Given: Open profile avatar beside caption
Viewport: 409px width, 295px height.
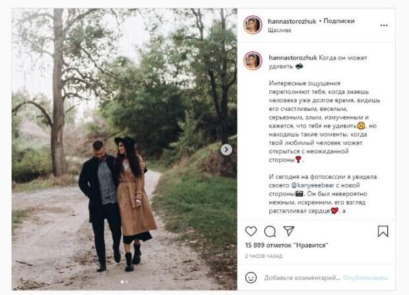Looking at the screenshot, I should coord(253,61).
